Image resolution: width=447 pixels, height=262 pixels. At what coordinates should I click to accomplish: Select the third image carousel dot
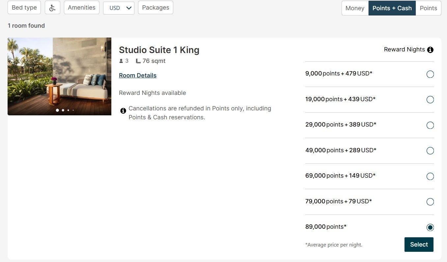(x=68, y=110)
